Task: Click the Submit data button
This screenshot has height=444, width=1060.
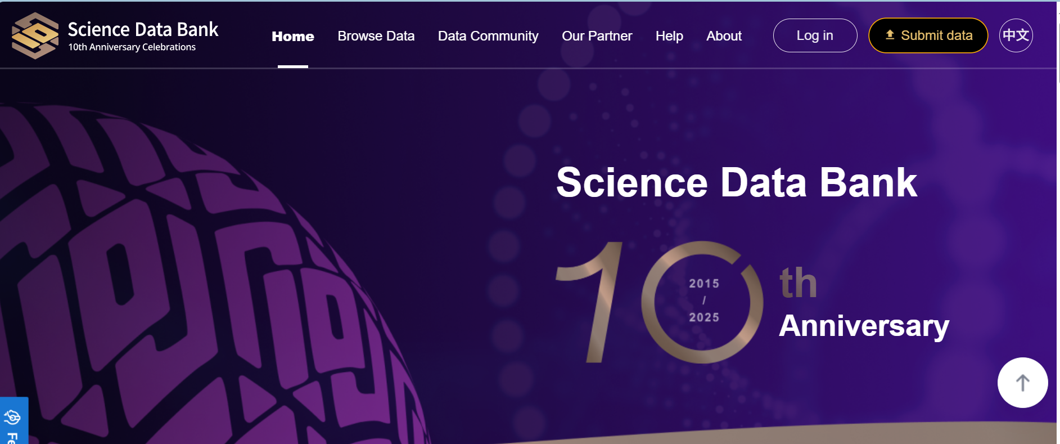Action: 928,35
